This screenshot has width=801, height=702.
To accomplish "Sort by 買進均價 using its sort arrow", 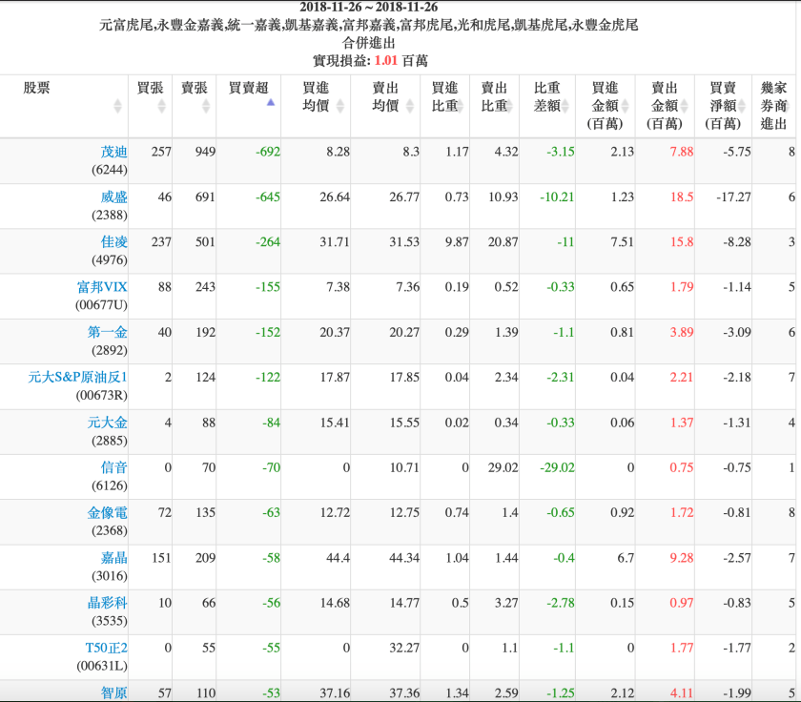I will 339,105.
